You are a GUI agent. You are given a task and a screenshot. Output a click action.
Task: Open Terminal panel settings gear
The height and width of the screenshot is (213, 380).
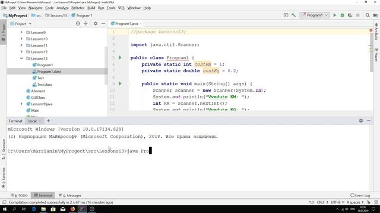pyautogui.click(x=361, y=121)
